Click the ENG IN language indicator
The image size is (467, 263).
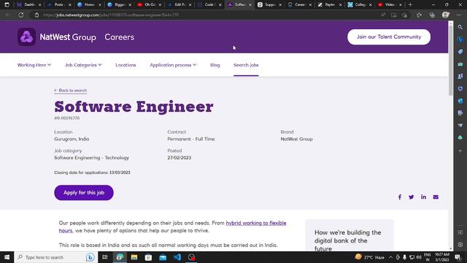coord(428,257)
